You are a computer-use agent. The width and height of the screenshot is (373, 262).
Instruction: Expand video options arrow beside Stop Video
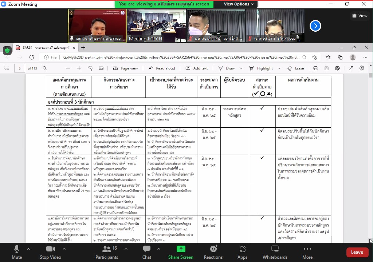(x=64, y=249)
